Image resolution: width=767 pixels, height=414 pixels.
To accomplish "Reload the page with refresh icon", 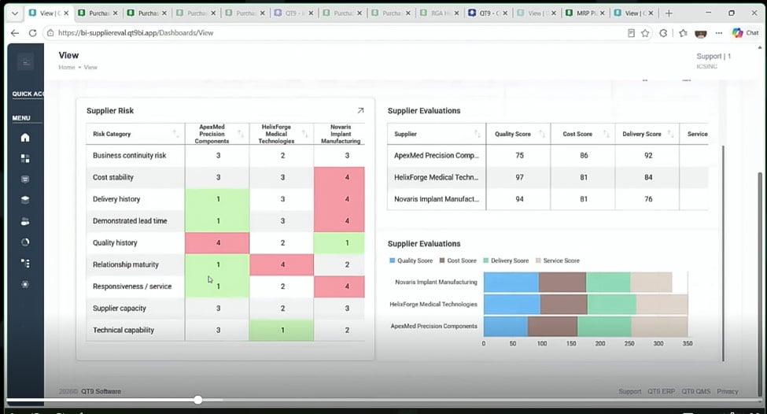I will tap(33, 33).
